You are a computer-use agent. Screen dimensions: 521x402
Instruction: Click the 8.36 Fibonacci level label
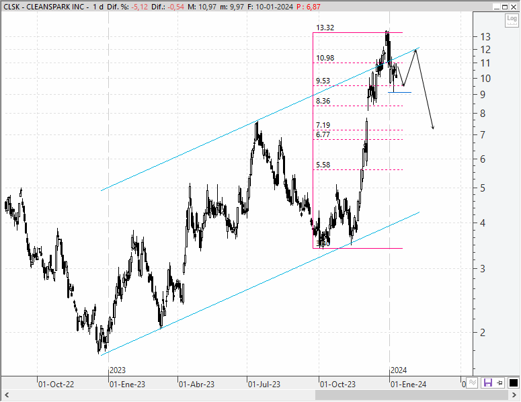coord(323,101)
